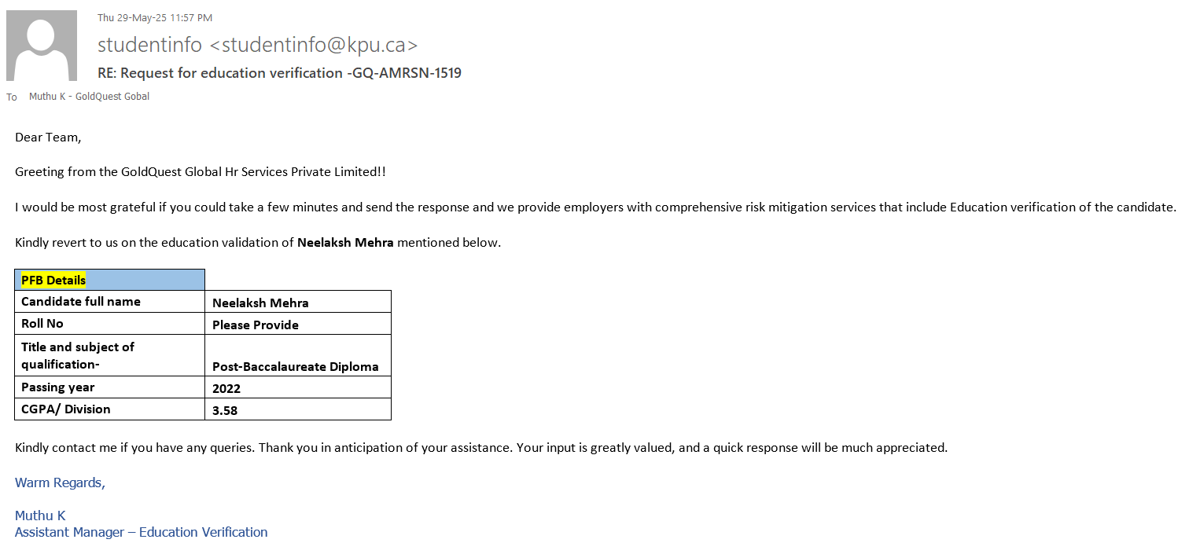Click the Assistant Manager – Education Verification title
The image size is (1178, 543).
pos(142,532)
